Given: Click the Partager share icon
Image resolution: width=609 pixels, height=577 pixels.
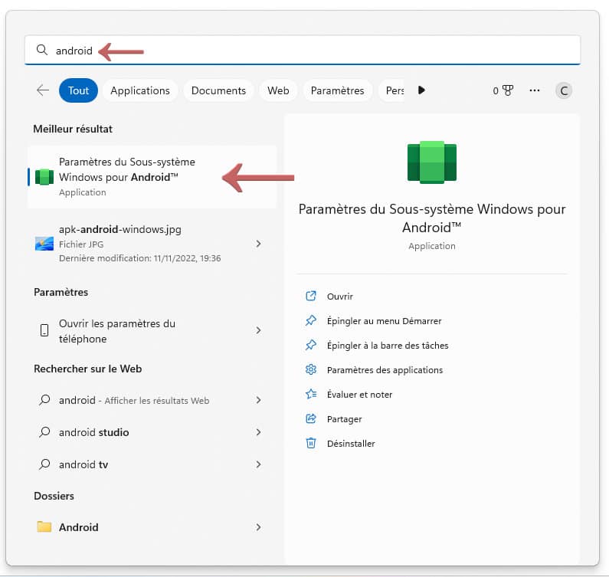Looking at the screenshot, I should coord(311,418).
